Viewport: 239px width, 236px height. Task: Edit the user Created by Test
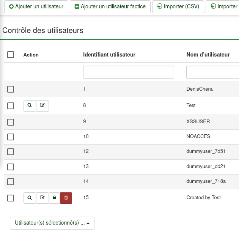tap(42, 198)
